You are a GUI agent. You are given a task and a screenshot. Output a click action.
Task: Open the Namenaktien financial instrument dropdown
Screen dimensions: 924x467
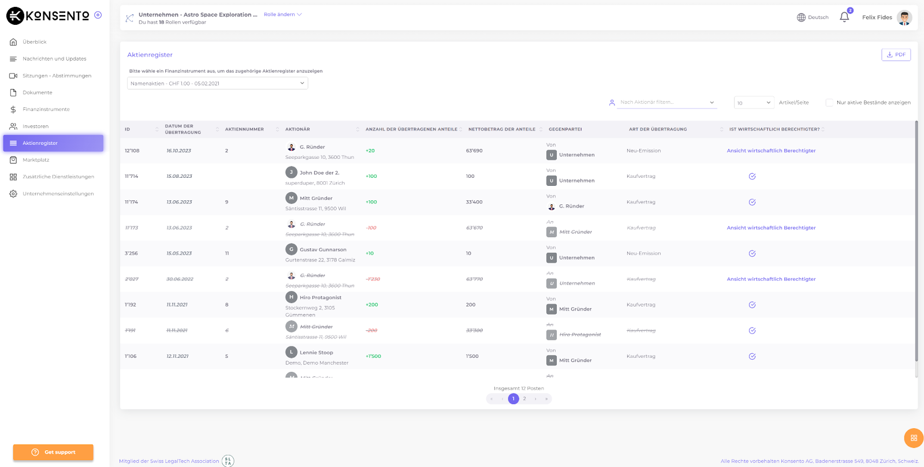pyautogui.click(x=217, y=84)
